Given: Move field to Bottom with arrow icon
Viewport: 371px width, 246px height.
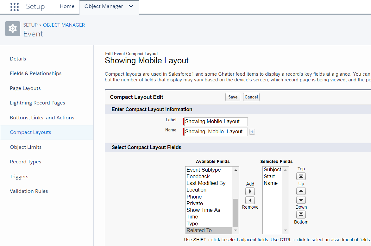Looking at the screenshot, I should pos(301,215).
